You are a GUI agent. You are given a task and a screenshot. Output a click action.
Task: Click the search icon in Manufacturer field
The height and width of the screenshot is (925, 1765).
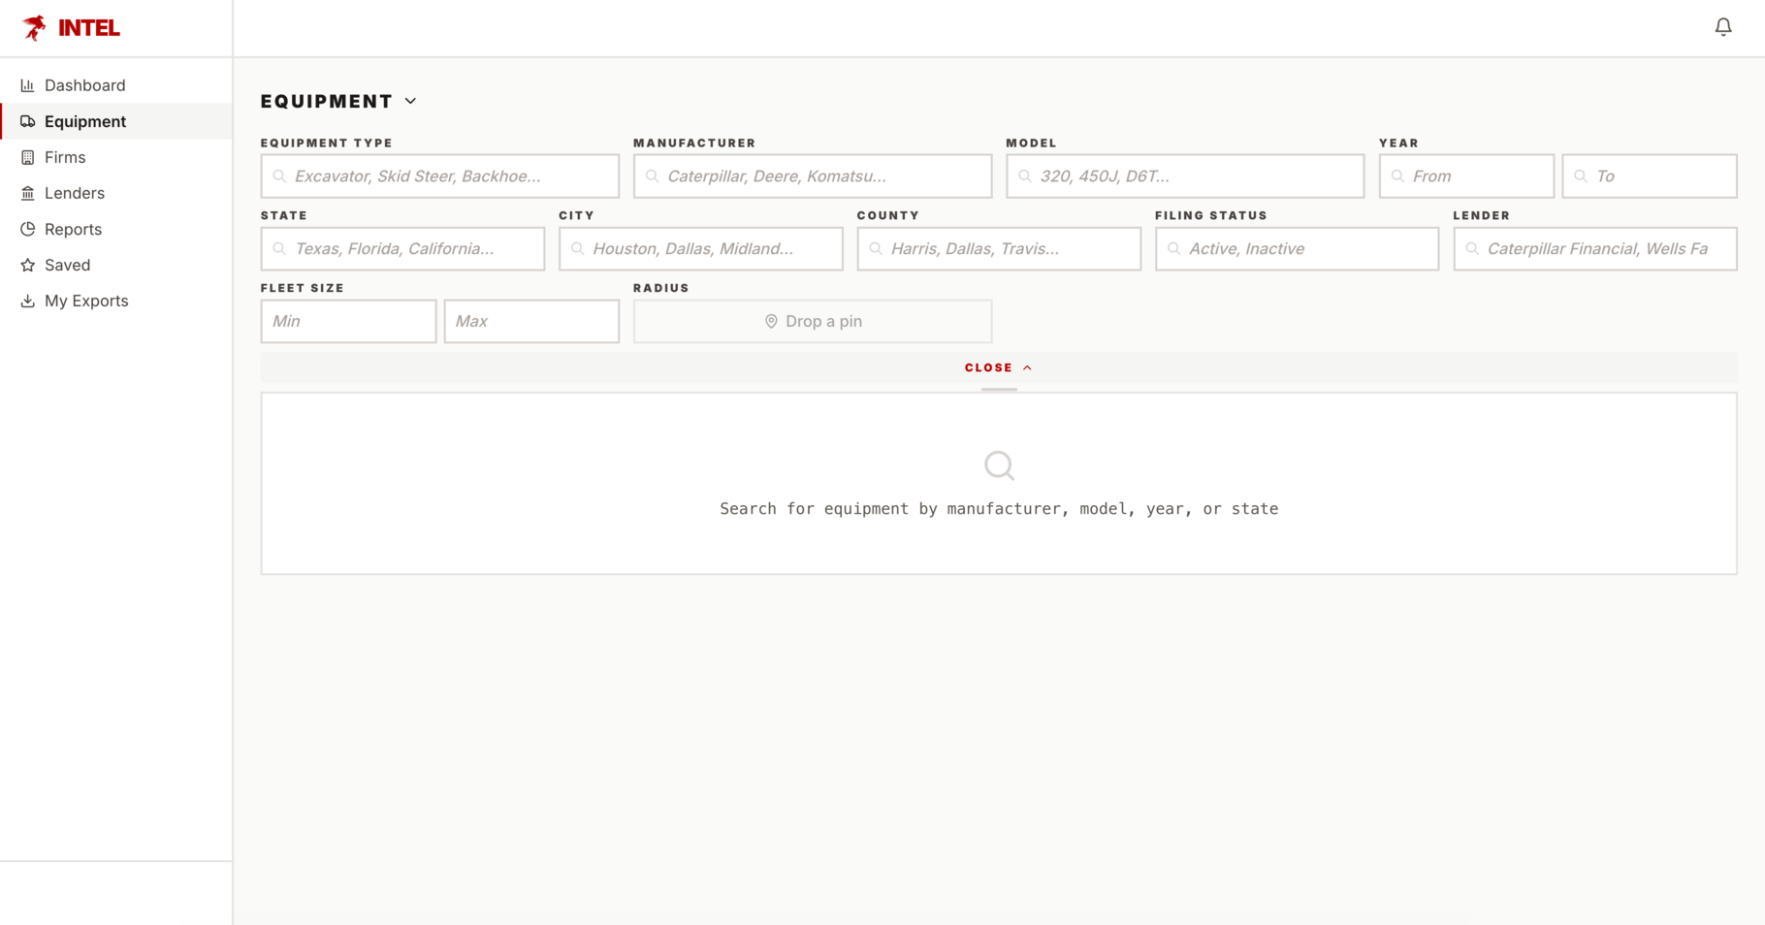(x=652, y=176)
